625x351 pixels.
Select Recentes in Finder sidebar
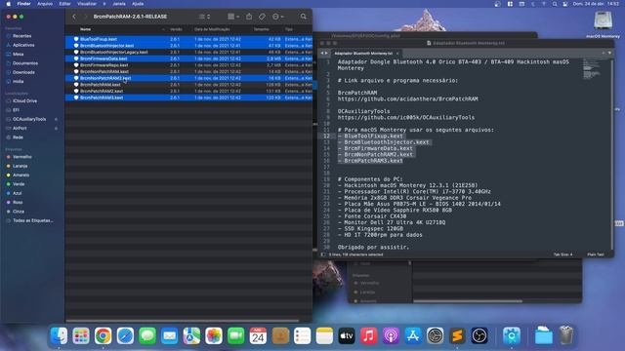coord(21,36)
